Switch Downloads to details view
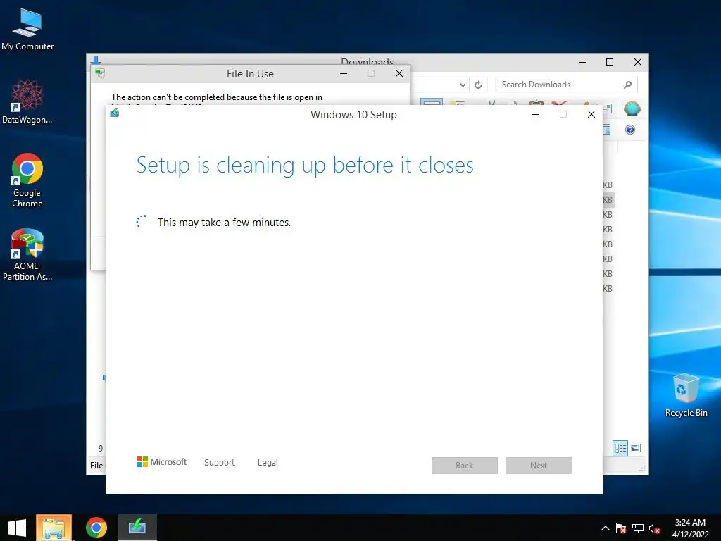 [620, 448]
